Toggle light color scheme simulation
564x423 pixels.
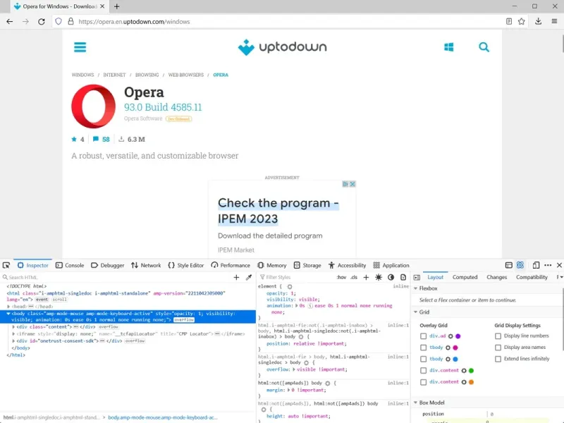(379, 277)
